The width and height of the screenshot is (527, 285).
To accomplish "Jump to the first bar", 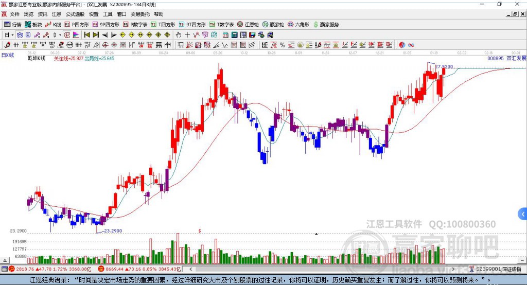I will coord(87,35).
